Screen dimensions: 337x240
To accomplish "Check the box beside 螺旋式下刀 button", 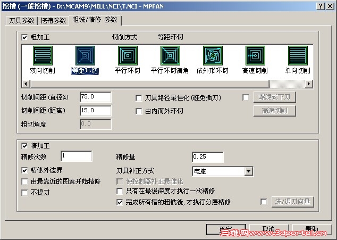I will click(246, 97).
